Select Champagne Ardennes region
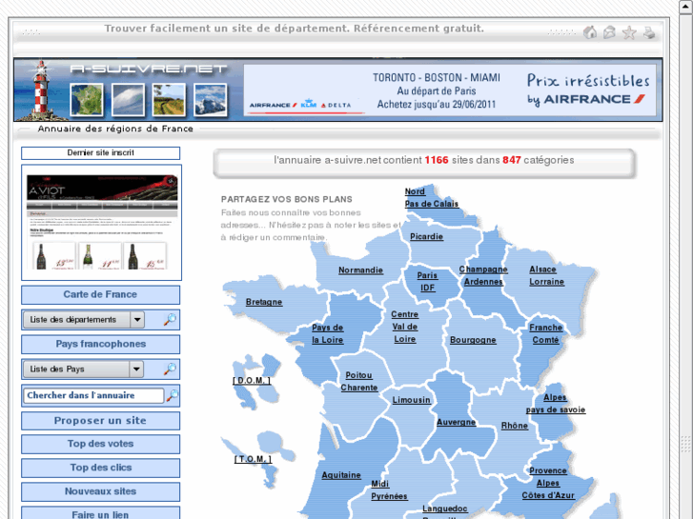693x519 pixels. [483, 275]
